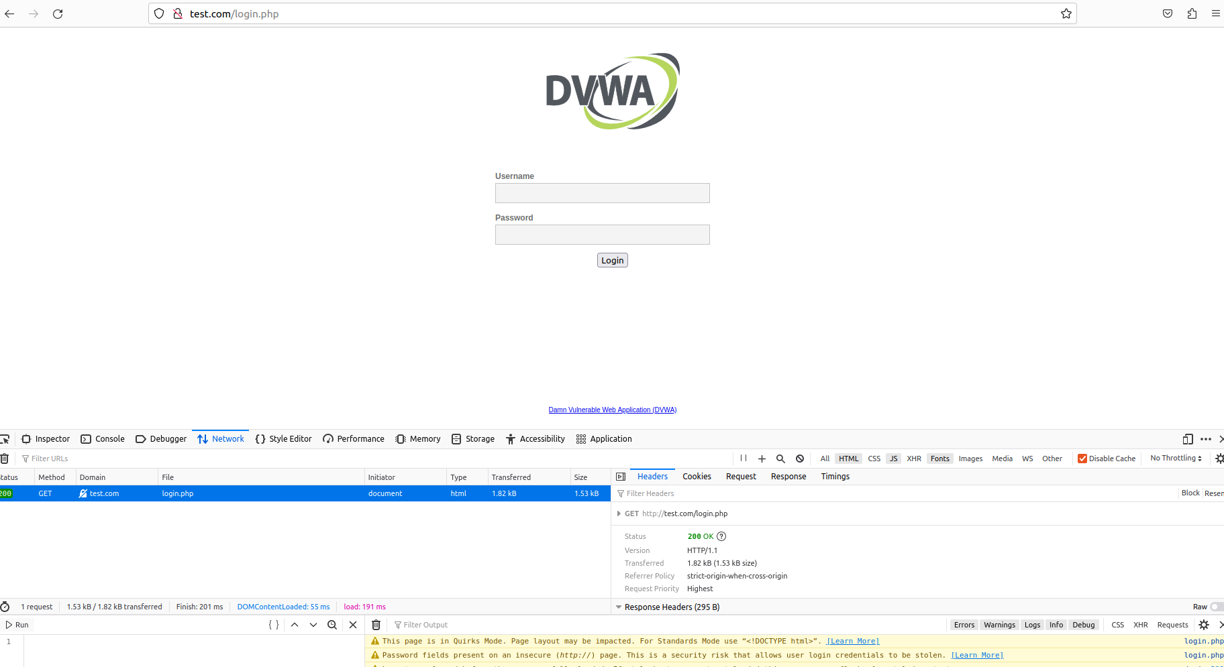Open the network search magnifier
Screen dimensions: 1224x667
tap(780, 459)
